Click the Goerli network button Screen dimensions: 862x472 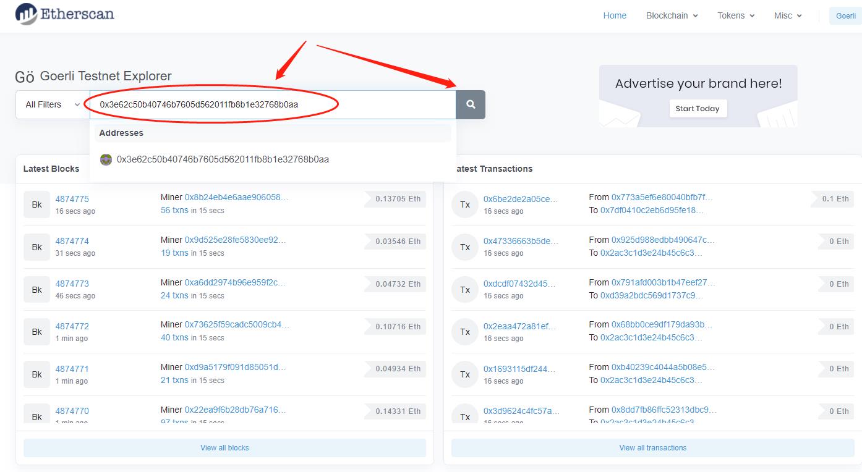845,15
